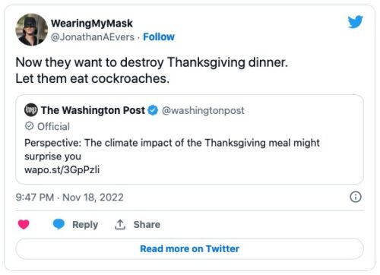
Task: Click the Reply label
Action: 85,225
